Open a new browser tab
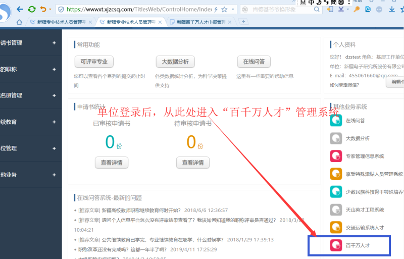The height and width of the screenshot is (259, 404). point(244,22)
